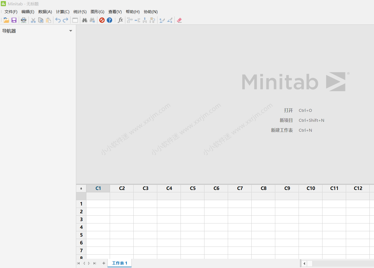The image size is (374, 268).
Task: Click the fx formula icon
Action: 120,20
